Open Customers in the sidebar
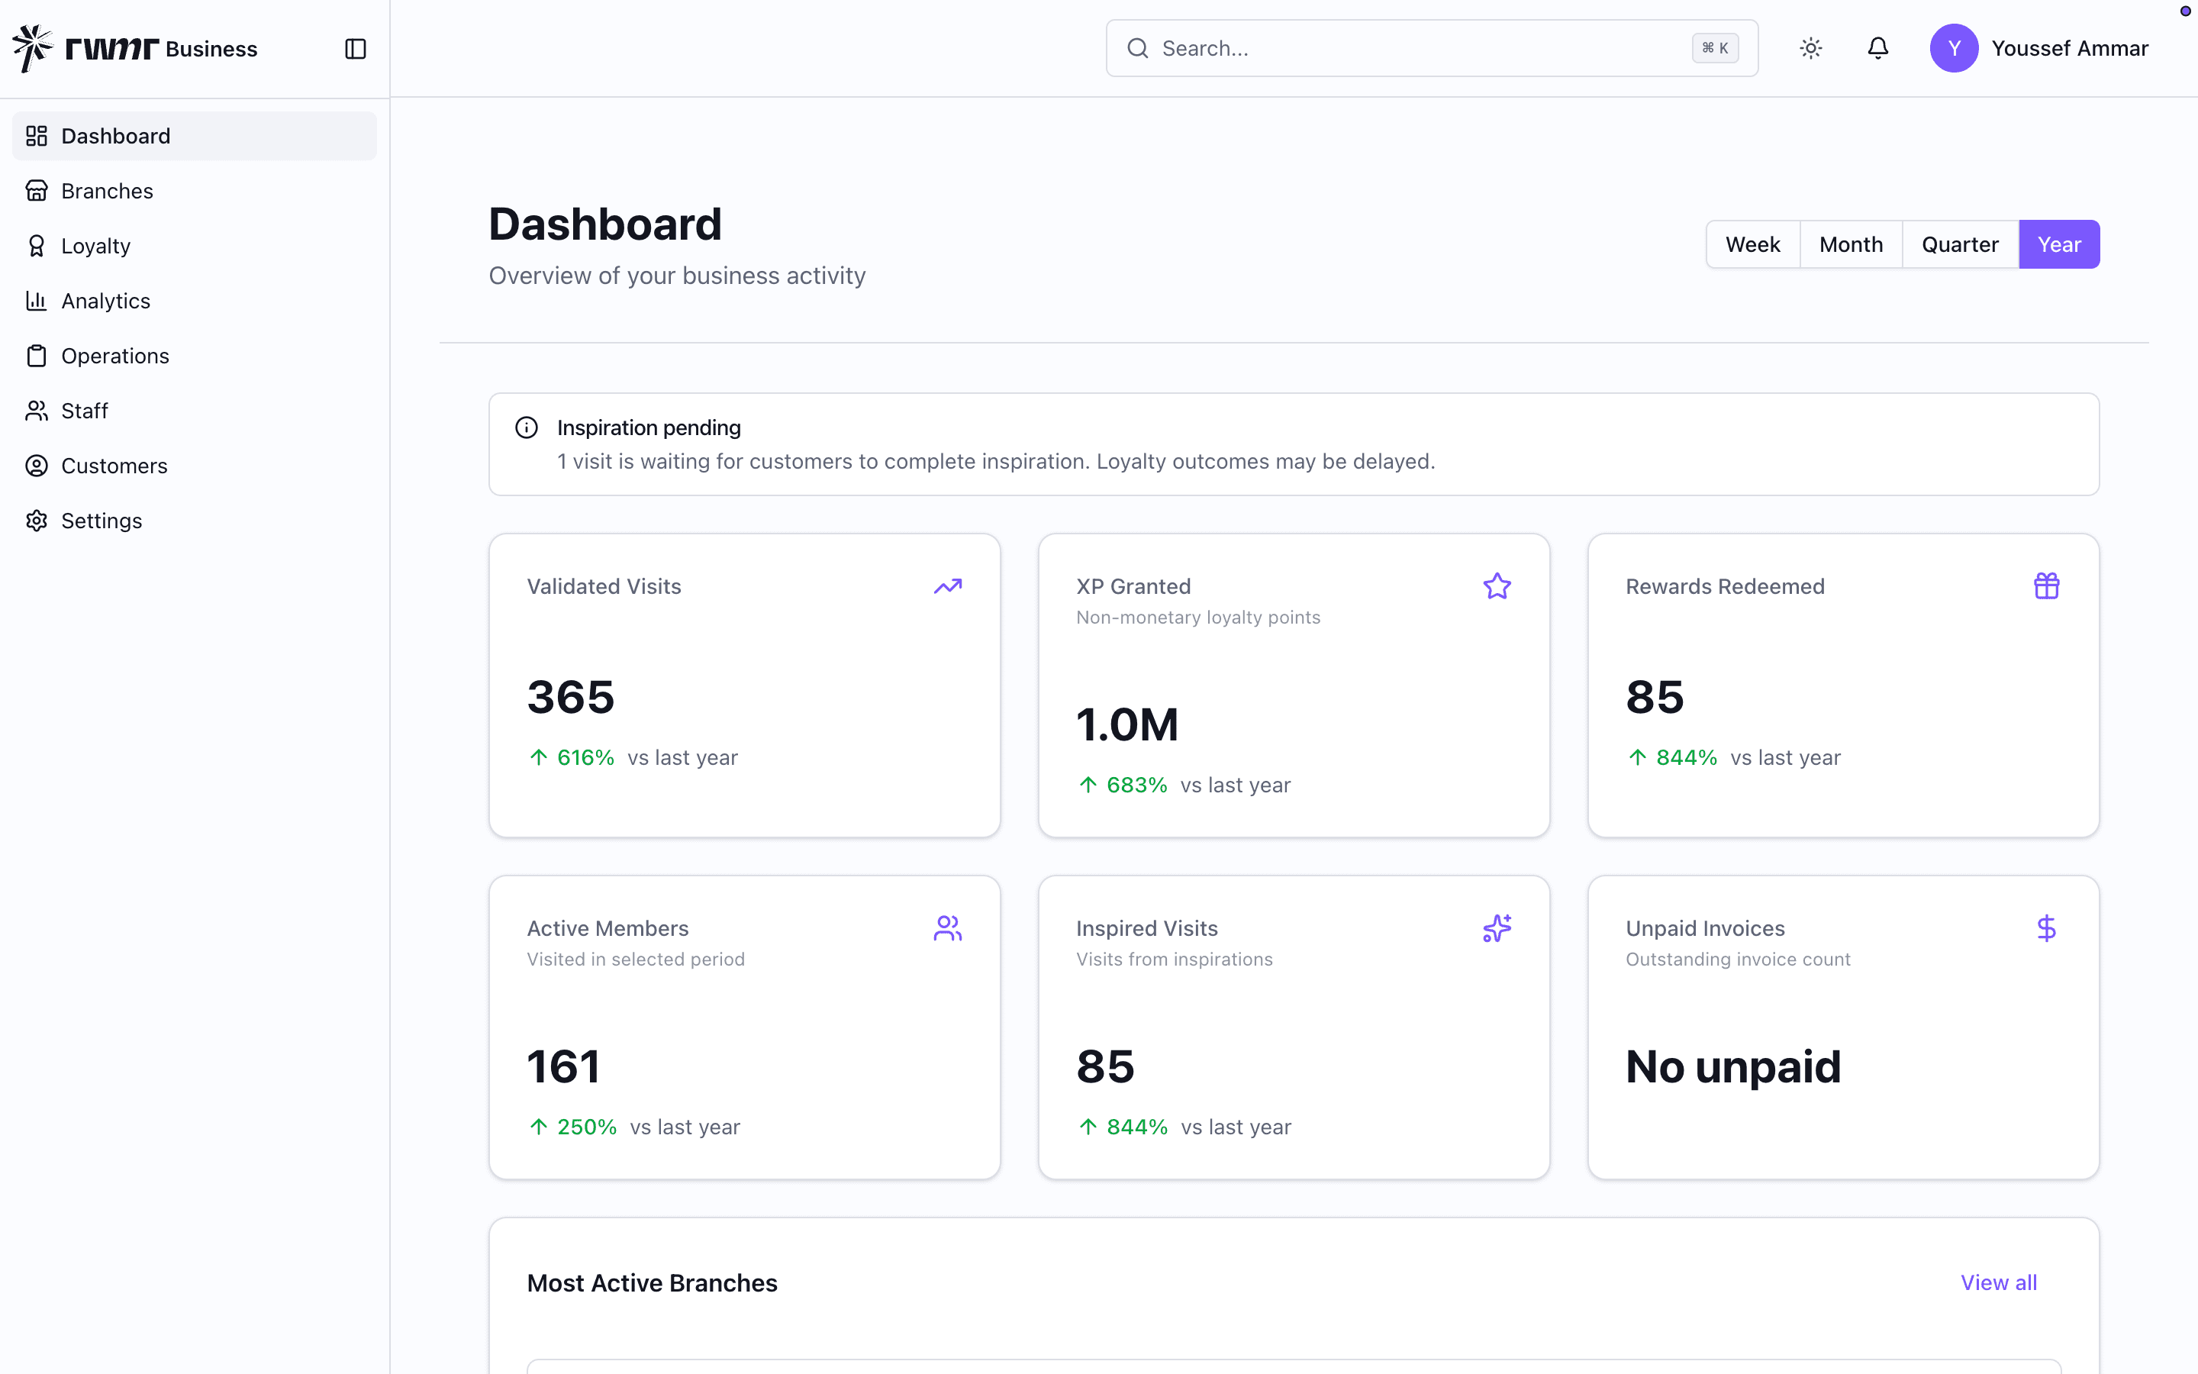 195,466
